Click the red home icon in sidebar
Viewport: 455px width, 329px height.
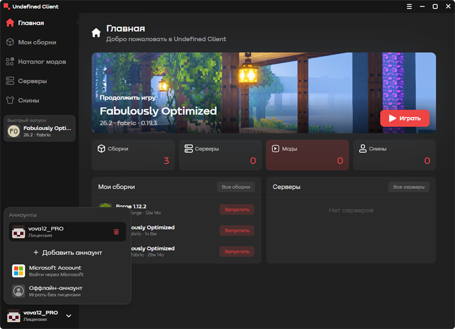coord(10,23)
